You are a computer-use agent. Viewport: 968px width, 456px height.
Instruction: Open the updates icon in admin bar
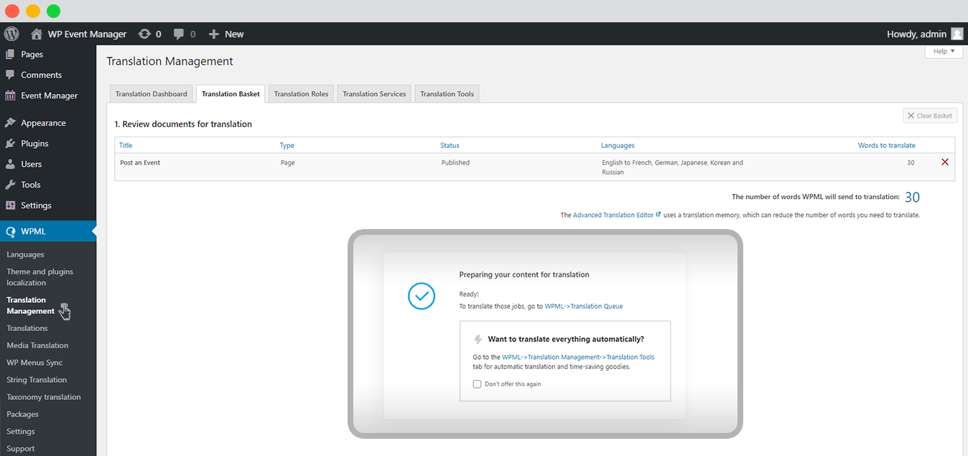(144, 34)
